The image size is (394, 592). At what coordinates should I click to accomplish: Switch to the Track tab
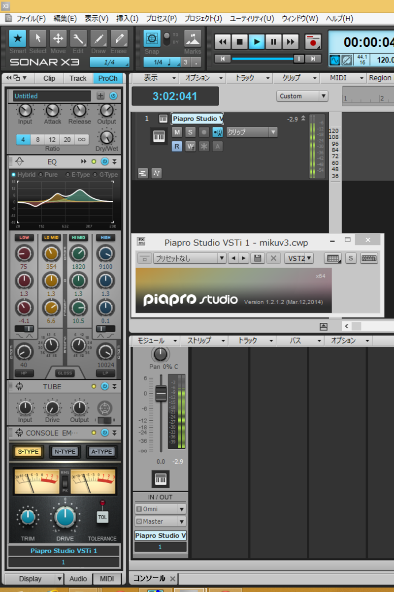(x=78, y=78)
